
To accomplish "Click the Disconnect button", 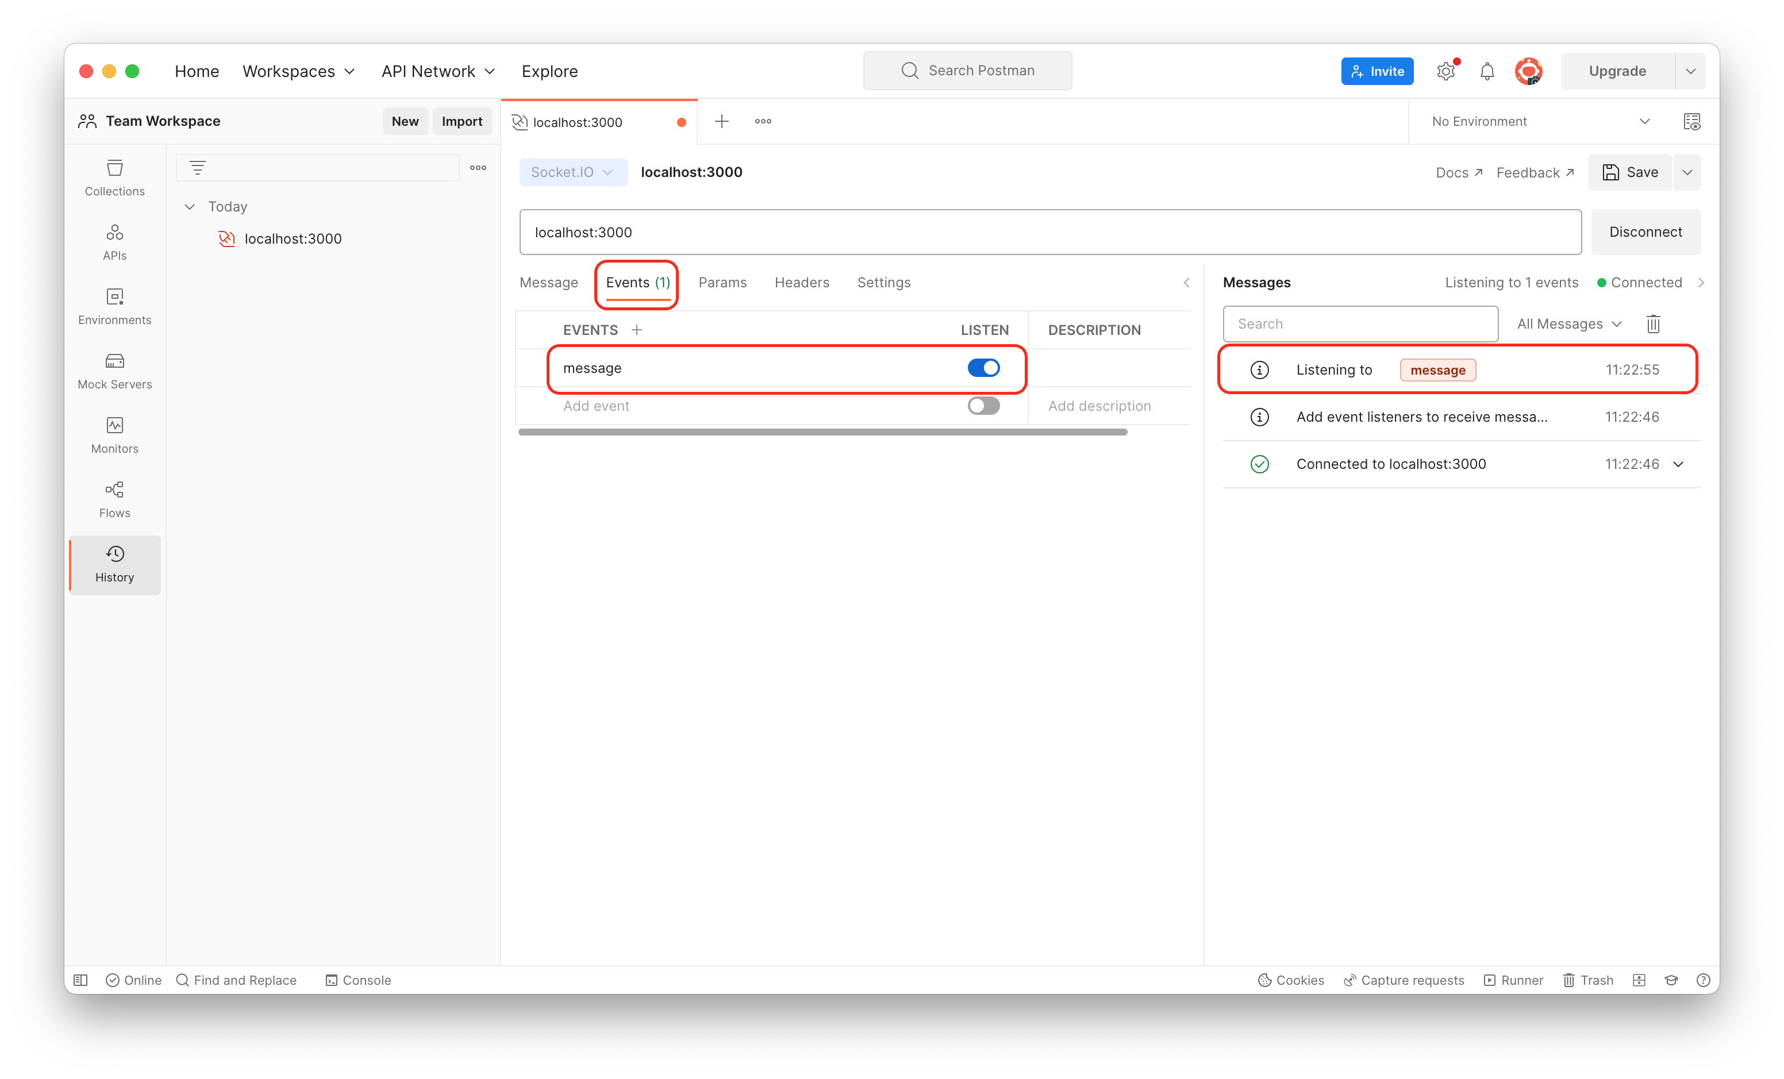I will click(1645, 232).
